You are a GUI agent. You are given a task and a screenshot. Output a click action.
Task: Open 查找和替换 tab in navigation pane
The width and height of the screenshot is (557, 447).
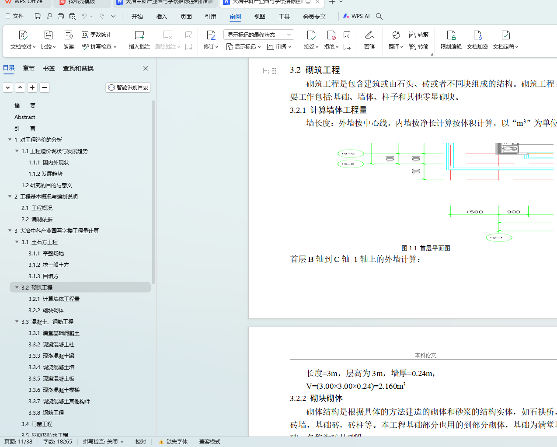(78, 68)
